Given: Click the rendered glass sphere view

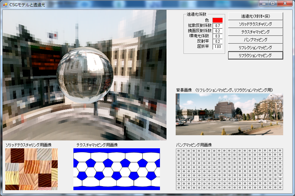Looking at the screenshot, I should 85,75.
